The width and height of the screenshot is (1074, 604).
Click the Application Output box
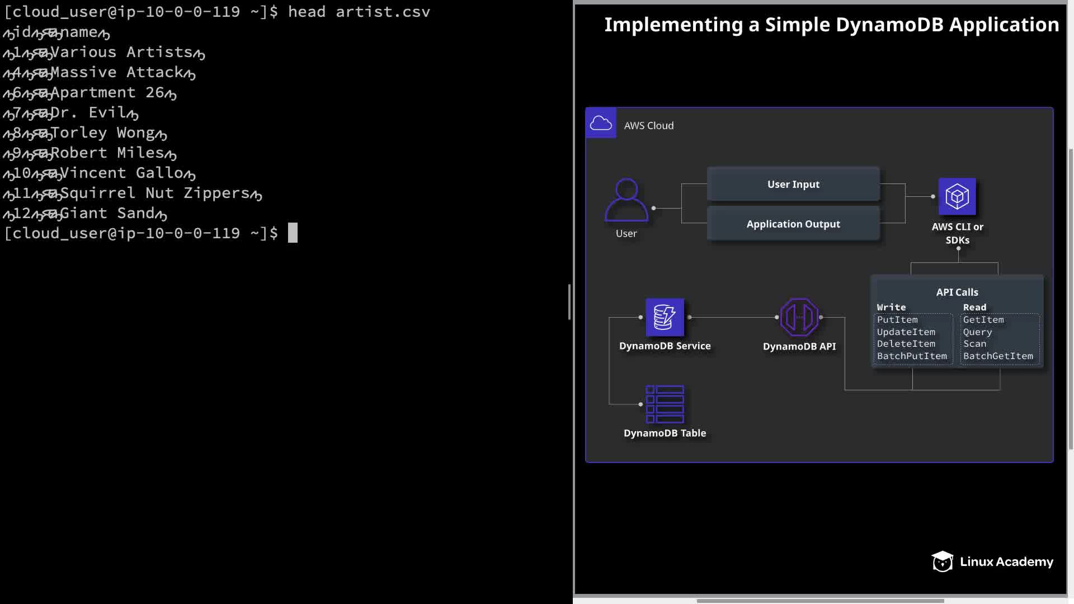pos(793,224)
